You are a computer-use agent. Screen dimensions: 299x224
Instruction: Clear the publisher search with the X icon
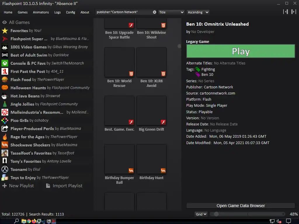click(x=154, y=12)
